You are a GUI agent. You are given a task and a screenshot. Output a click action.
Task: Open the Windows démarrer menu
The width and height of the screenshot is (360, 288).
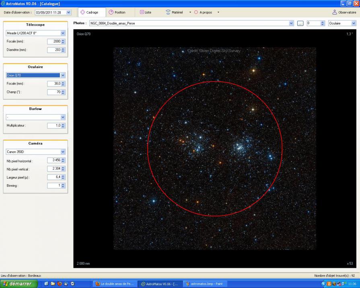19,284
